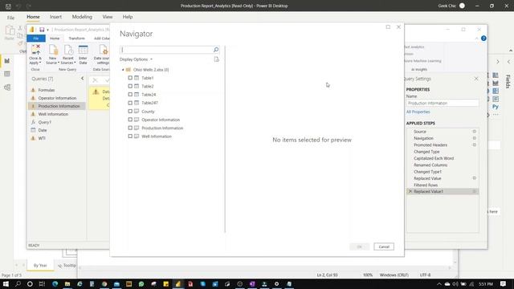Check the Production Information checkbox in Navigator

(130, 128)
